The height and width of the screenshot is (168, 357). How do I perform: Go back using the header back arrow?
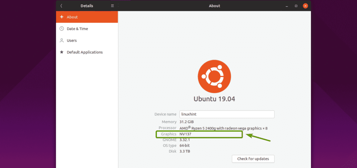[x=61, y=6]
